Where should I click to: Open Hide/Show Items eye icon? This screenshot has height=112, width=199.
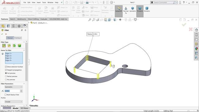point(120,20)
